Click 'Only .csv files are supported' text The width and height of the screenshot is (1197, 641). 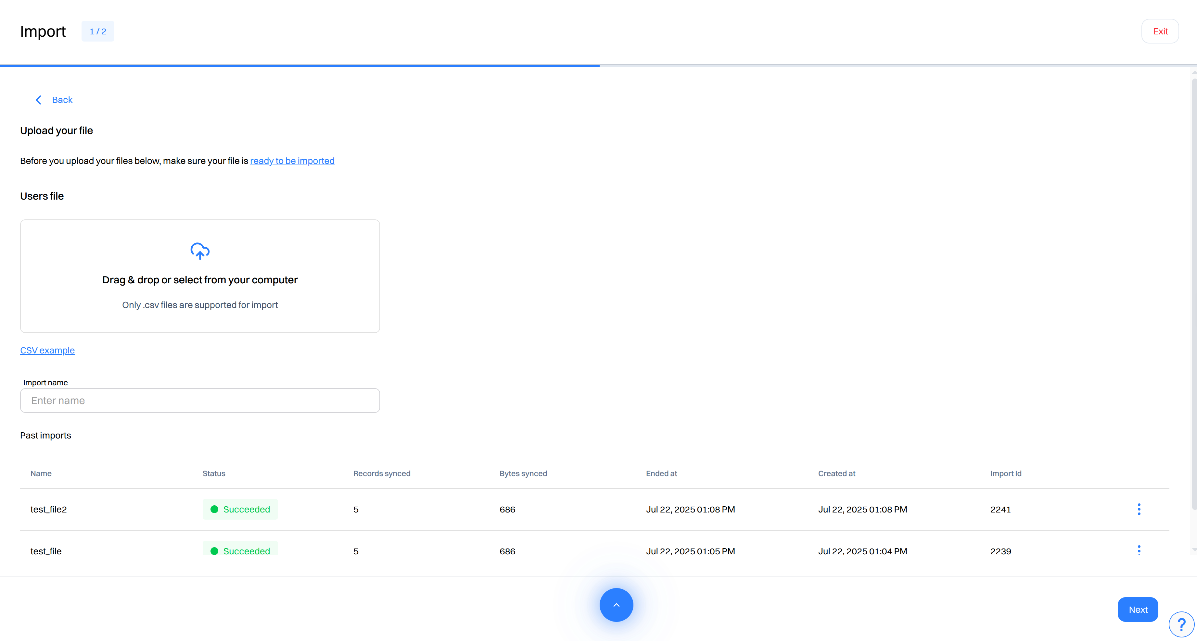200,305
